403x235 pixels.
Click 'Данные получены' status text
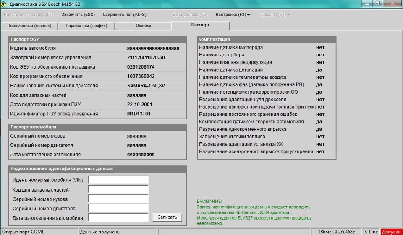(x=100, y=232)
